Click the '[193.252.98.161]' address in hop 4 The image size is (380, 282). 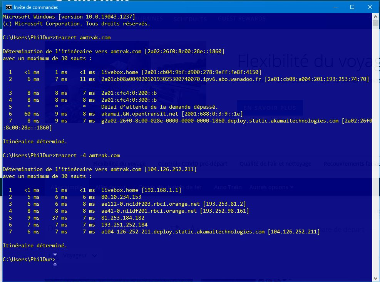(x=224, y=211)
